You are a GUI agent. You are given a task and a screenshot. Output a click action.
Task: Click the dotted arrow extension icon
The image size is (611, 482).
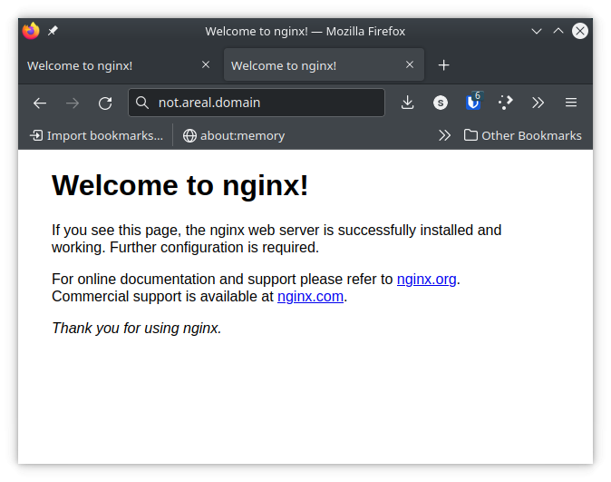pos(506,103)
